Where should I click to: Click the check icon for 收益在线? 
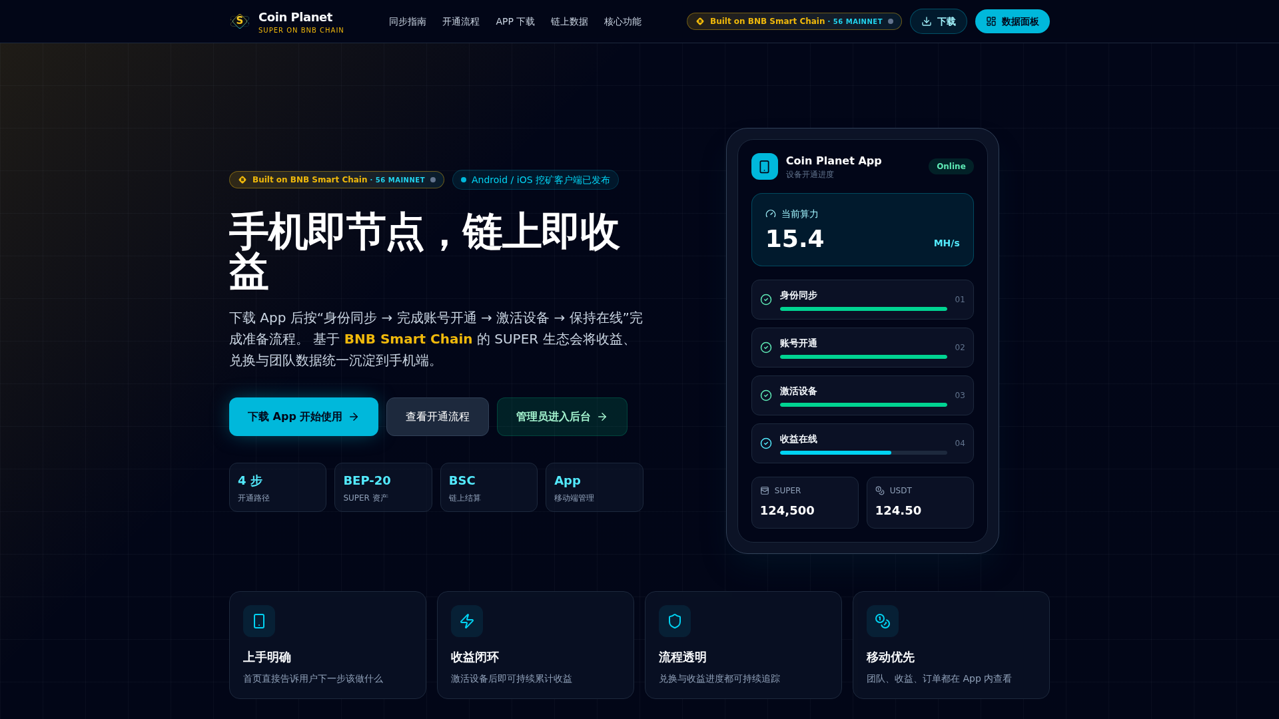coord(766,443)
